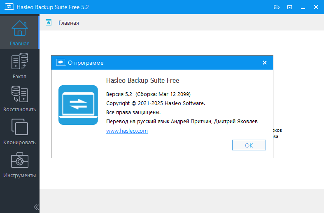Collapse the sidebar with double chevron
The width and height of the screenshot is (324, 213).
click(36, 207)
